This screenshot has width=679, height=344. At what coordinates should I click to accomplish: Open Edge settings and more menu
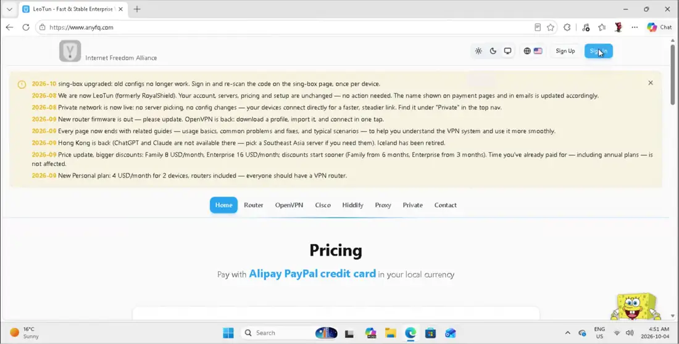[x=635, y=27]
